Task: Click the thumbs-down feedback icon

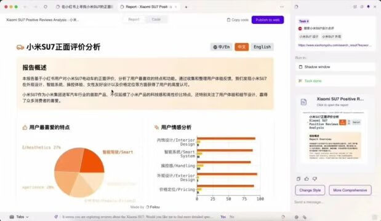Action: [315, 179]
